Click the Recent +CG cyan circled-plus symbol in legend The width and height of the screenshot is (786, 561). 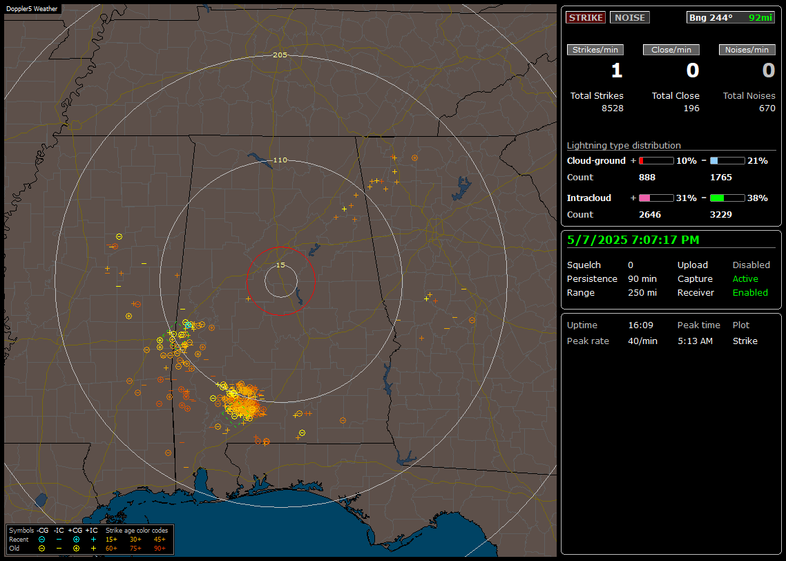76,540
